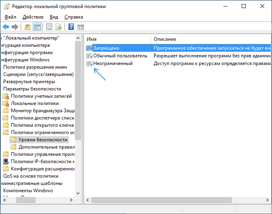Select Политики ограниченного использования tree item
This screenshot has height=214, width=272.
click(x=43, y=132)
